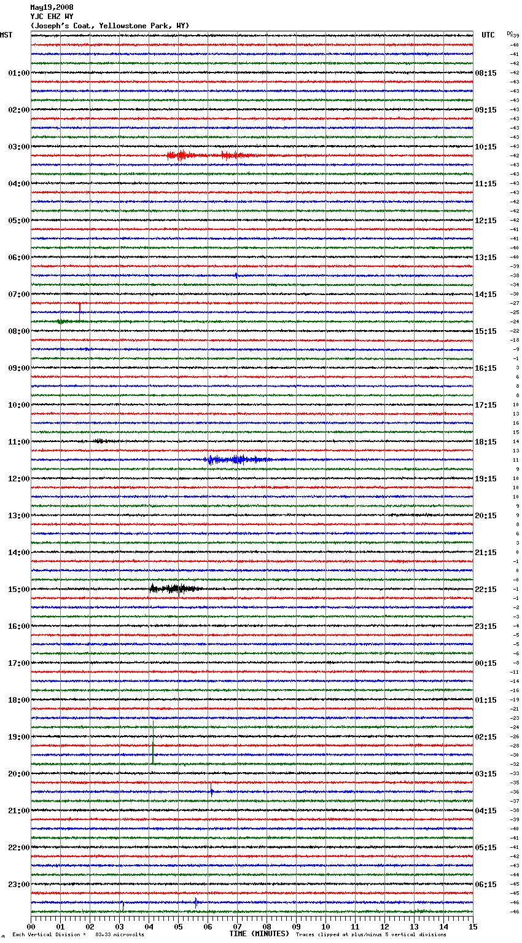Click the 00:15 UTC time label
Screen dimensions: 522x943
click(486, 663)
